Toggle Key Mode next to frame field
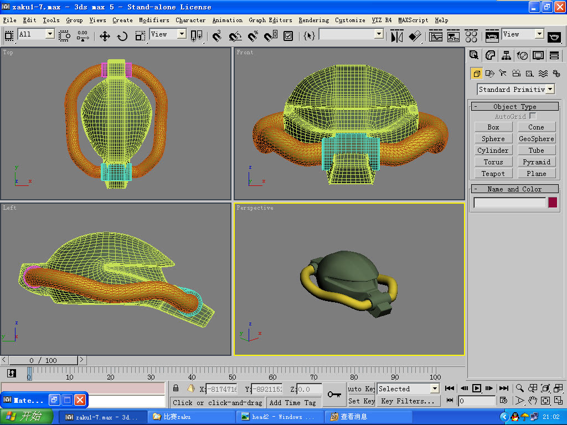The image size is (567, 425). point(450,400)
